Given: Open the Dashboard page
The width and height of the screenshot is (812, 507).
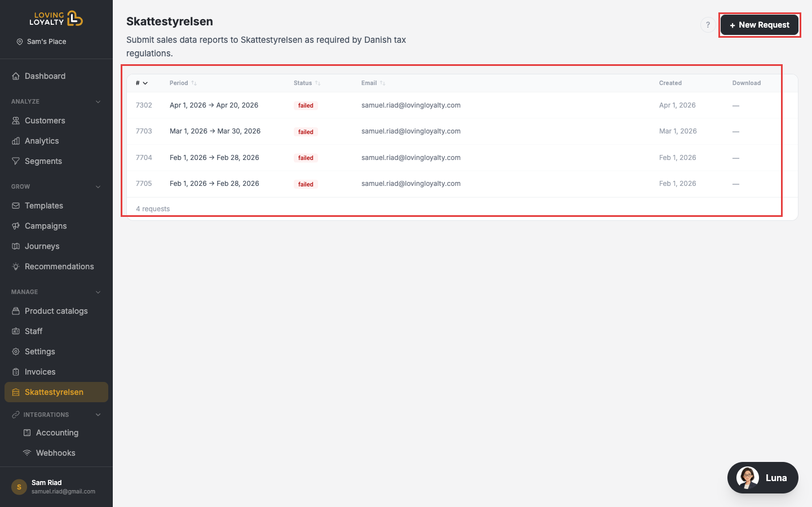Looking at the screenshot, I should coord(56,76).
